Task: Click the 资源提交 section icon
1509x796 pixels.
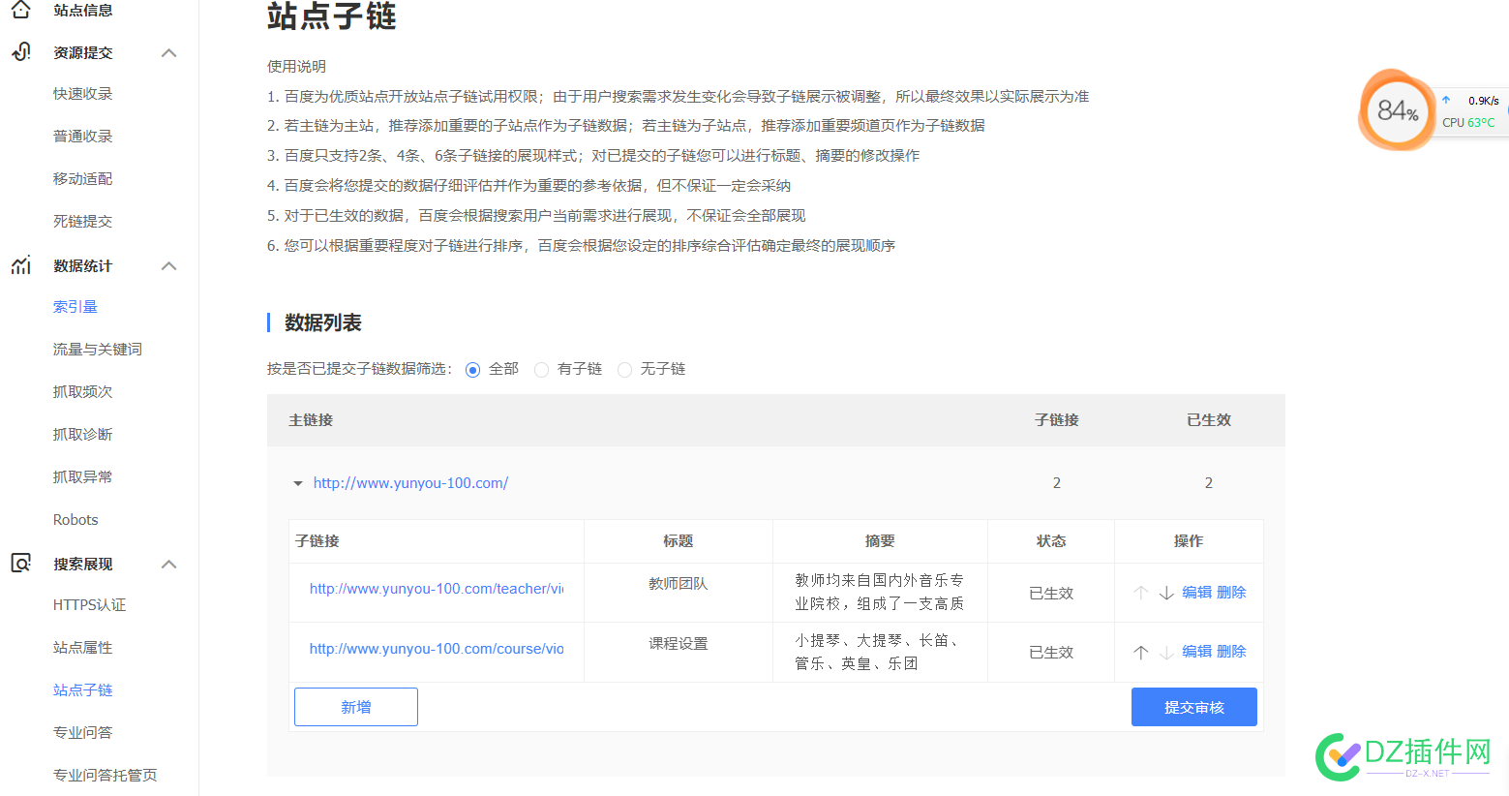Action: [x=20, y=52]
